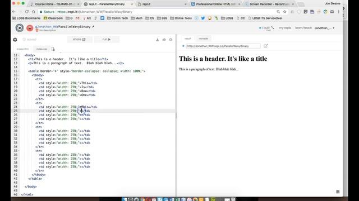The image size is (359, 201).
Task: Open the lightbulb bookmark icon
Action: (209, 18)
